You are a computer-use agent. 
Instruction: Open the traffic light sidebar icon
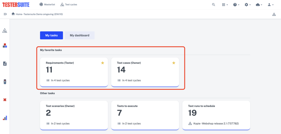pos(5,82)
